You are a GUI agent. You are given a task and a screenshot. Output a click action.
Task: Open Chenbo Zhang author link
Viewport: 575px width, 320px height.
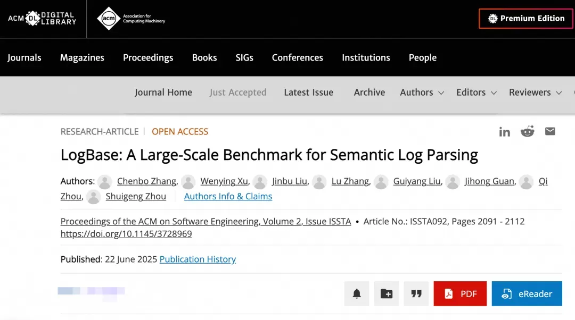pos(147,181)
